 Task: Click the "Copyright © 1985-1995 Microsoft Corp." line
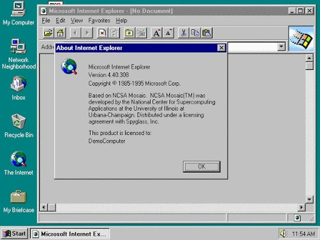(134, 83)
